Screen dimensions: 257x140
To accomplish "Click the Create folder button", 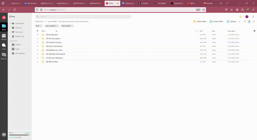I will click(216, 22).
